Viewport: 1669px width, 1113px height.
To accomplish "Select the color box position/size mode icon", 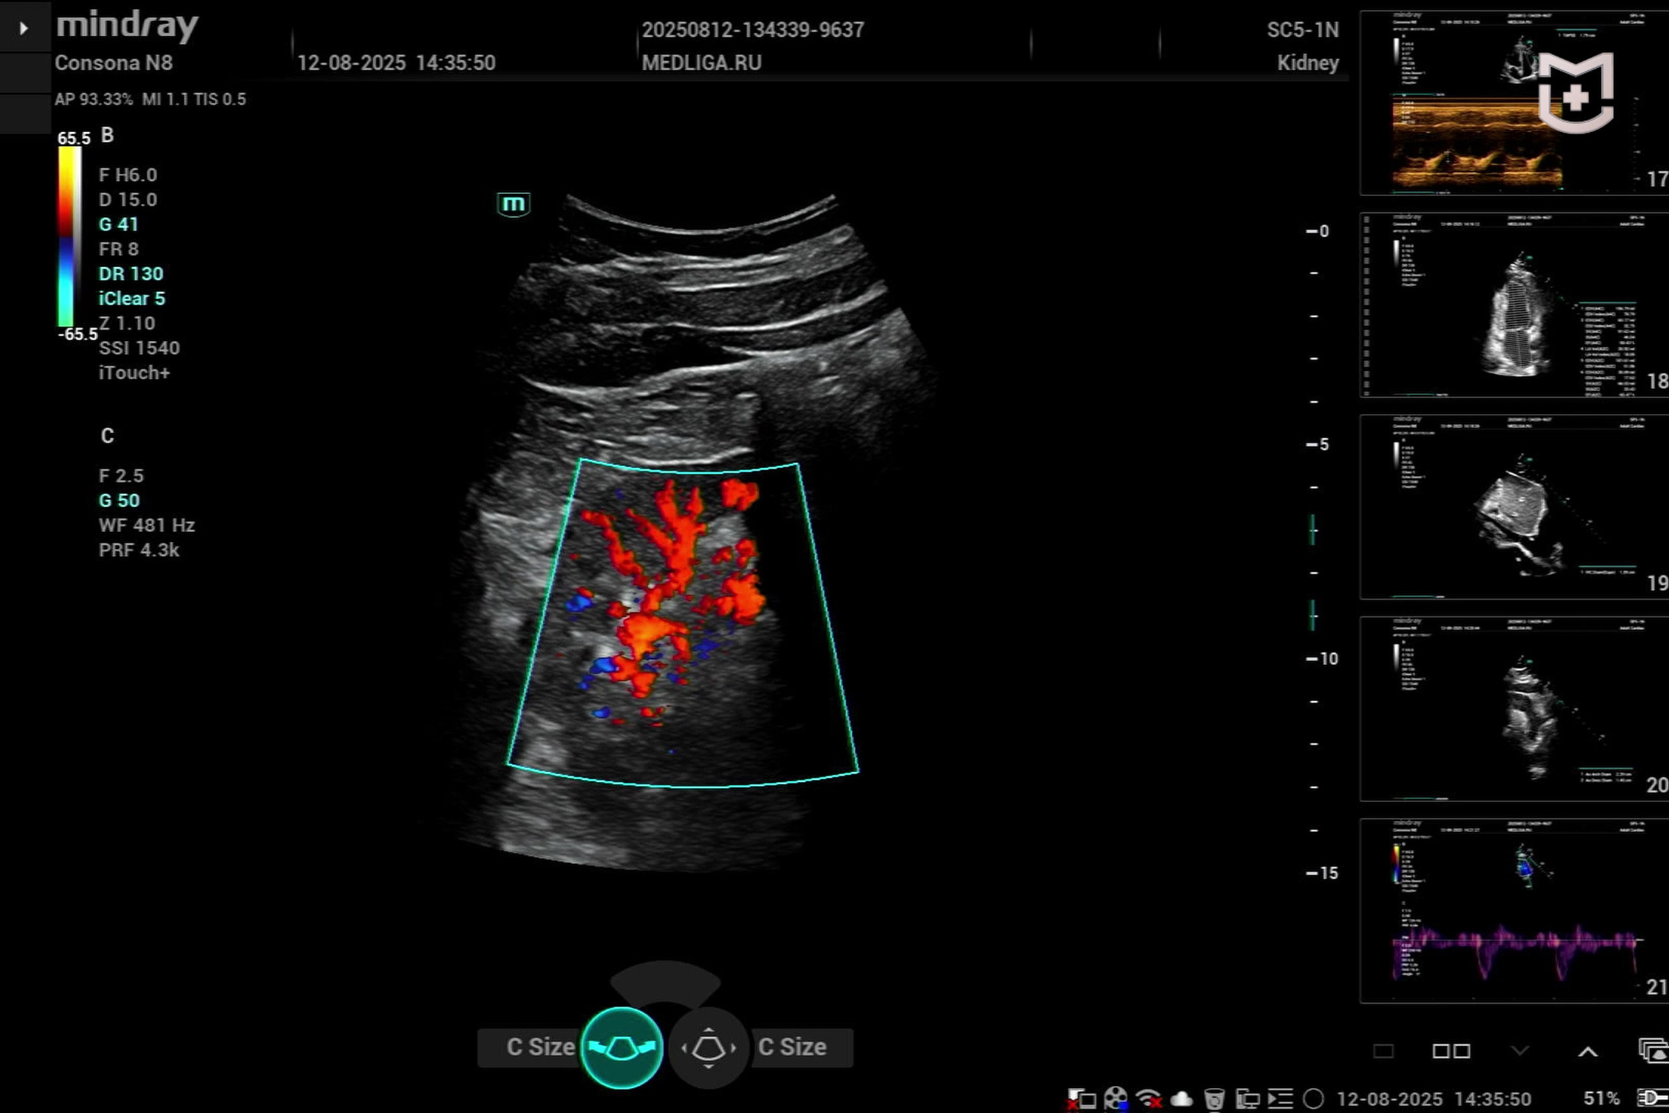I will pyautogui.click(x=708, y=1047).
